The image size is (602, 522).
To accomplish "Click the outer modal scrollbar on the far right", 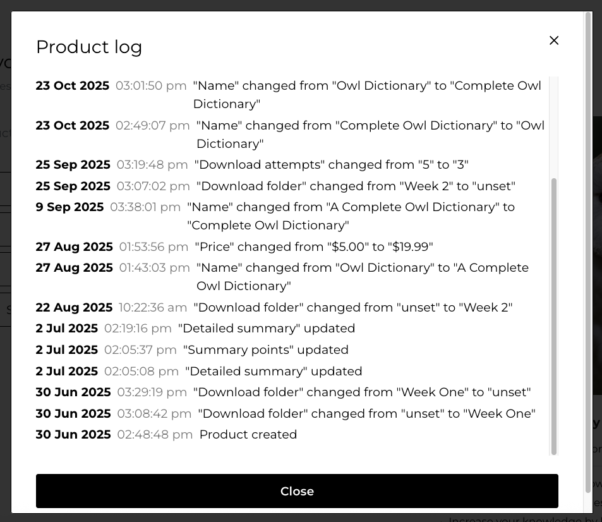I will pos(588,253).
